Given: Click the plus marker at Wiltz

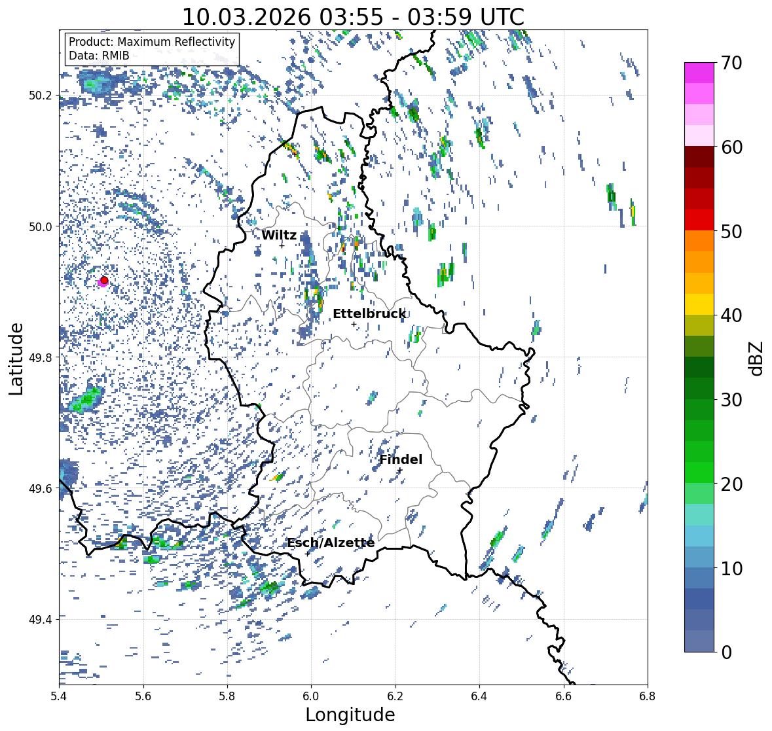Looking at the screenshot, I should pos(282,245).
